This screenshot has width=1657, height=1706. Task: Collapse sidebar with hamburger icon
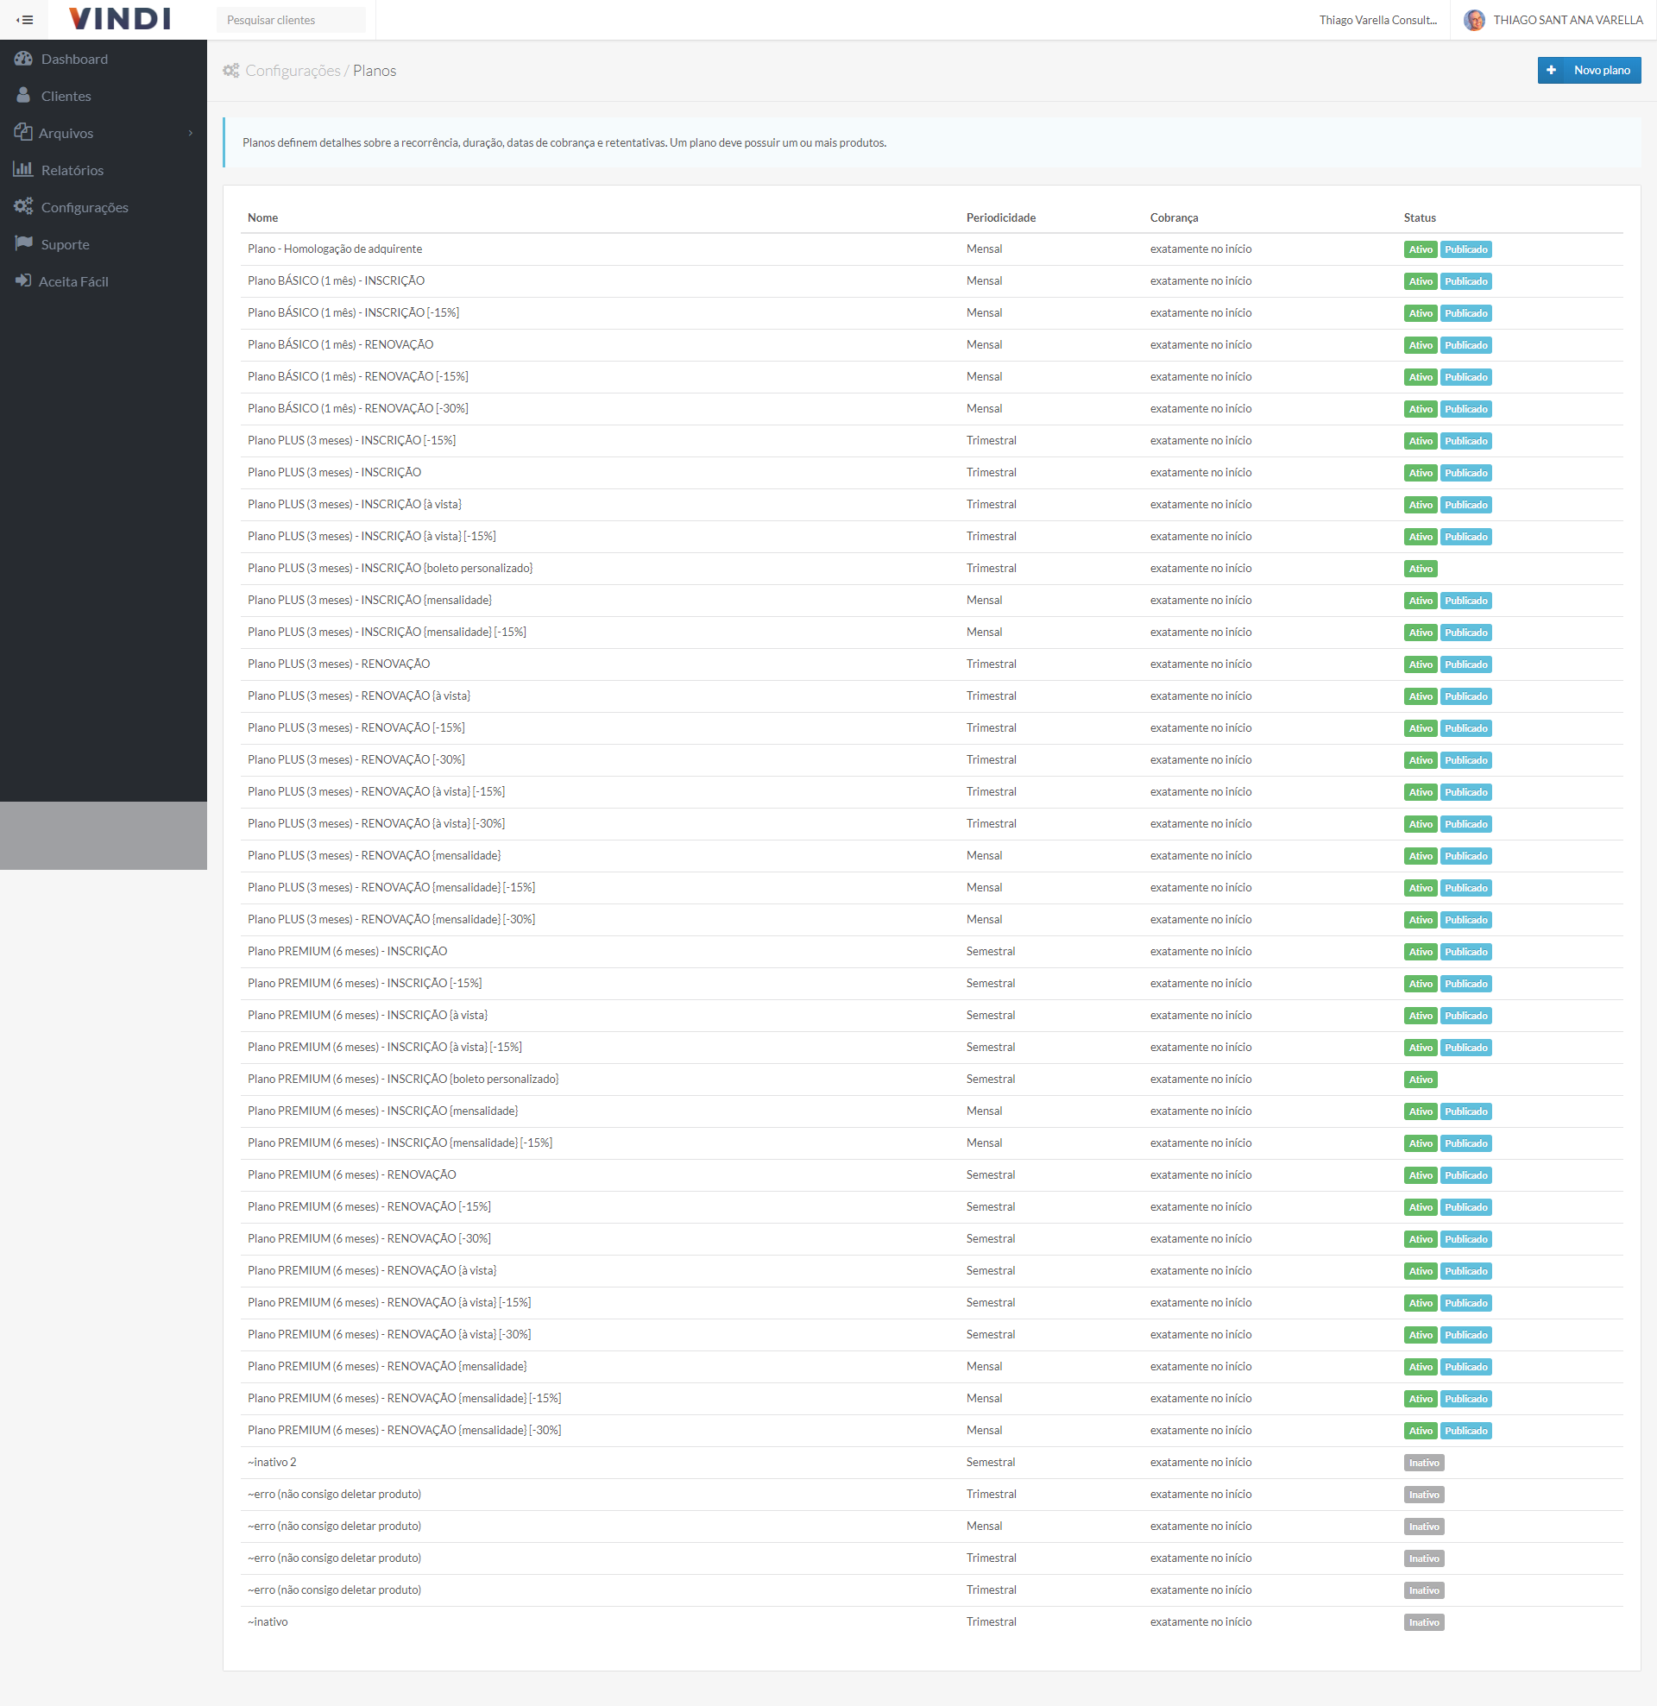(x=24, y=20)
